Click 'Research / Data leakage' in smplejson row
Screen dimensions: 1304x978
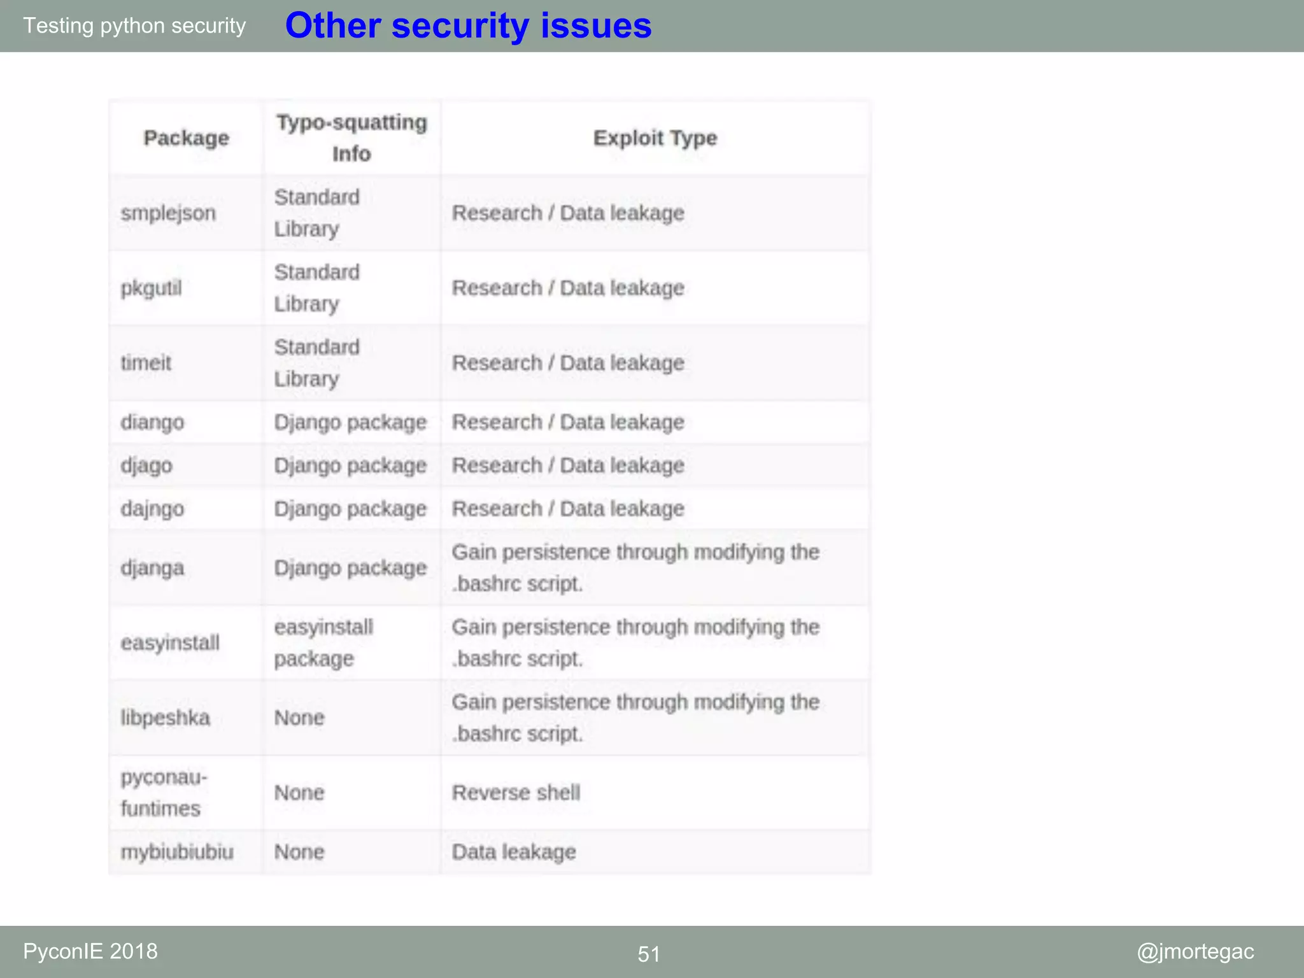pos(568,213)
